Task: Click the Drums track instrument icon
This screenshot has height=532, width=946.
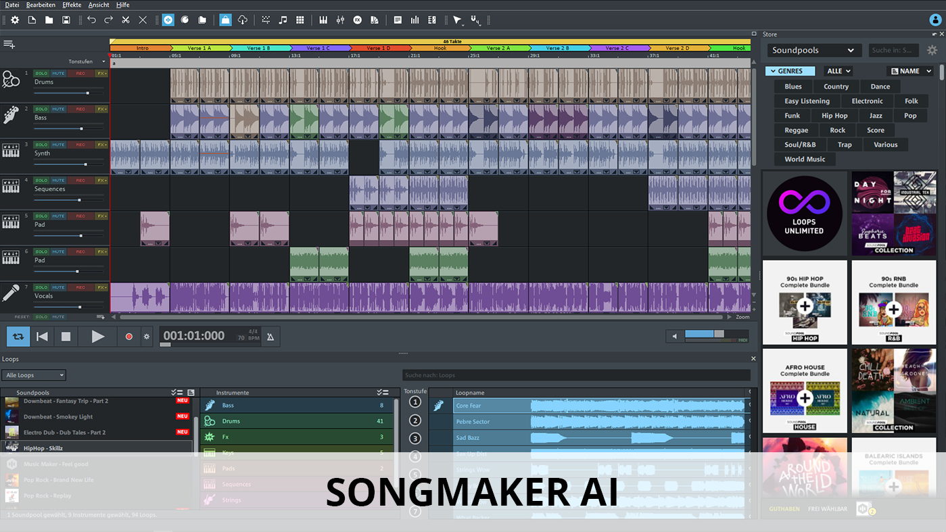Action: point(11,80)
